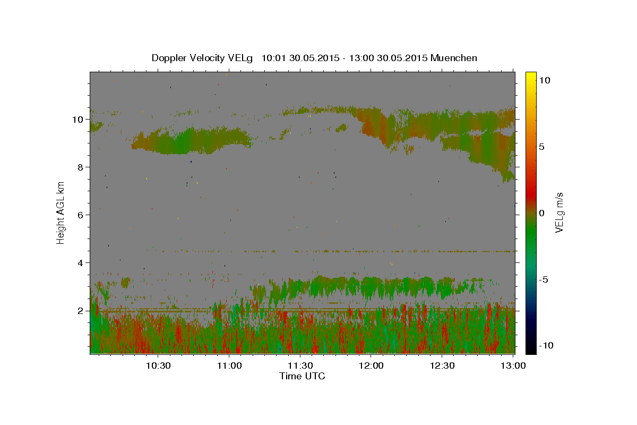Screen dimensions: 637x425
Task: Click the '11:30' time axis label
Action: pos(300,365)
